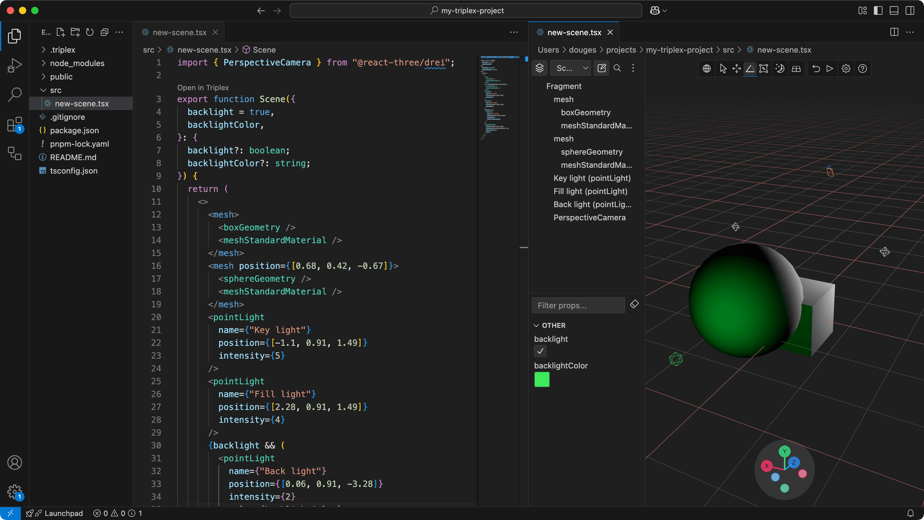Screen dimensions: 924x520
Task: Open the Extensions view in activity bar
Action: point(14,125)
